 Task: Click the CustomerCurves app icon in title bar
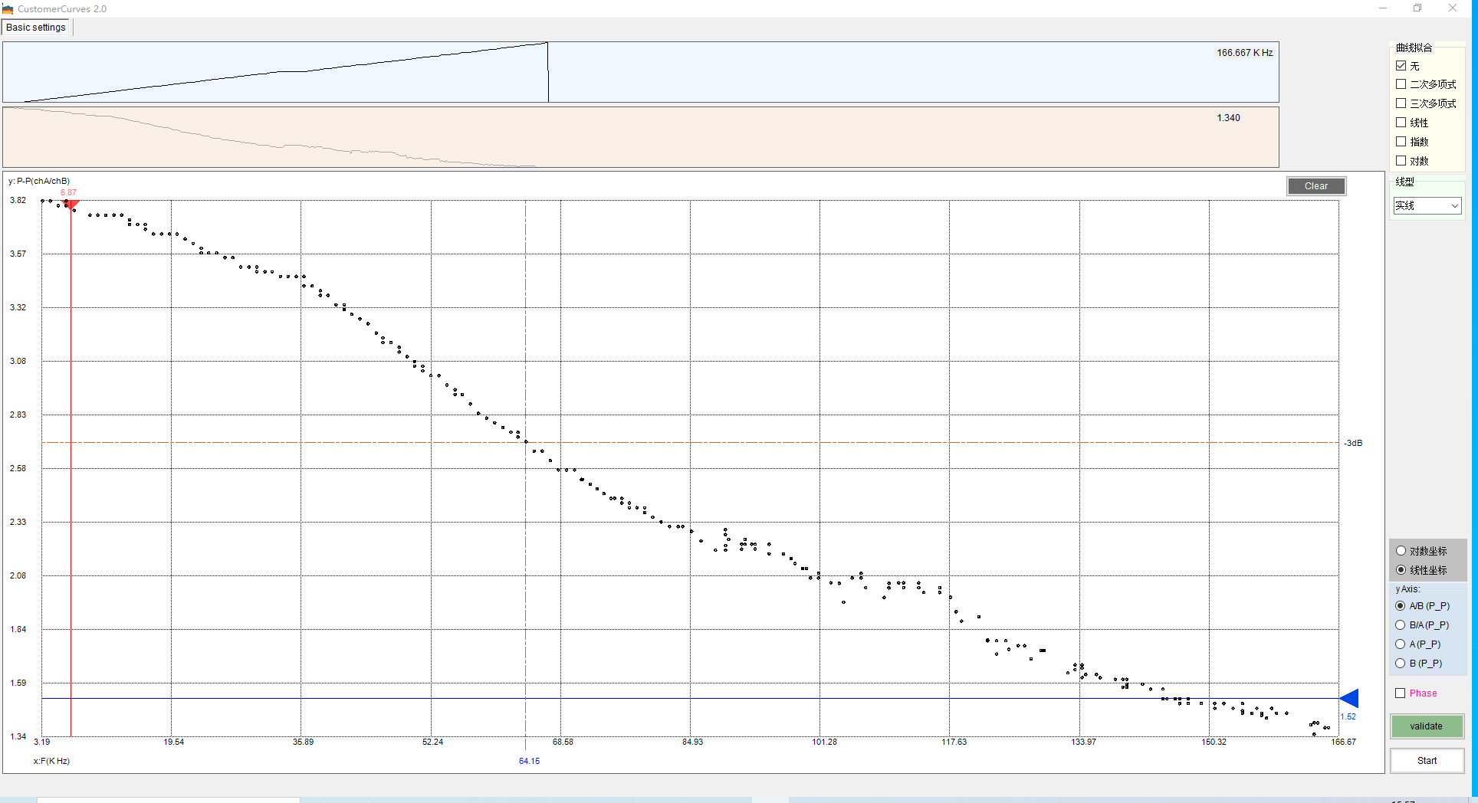8,8
